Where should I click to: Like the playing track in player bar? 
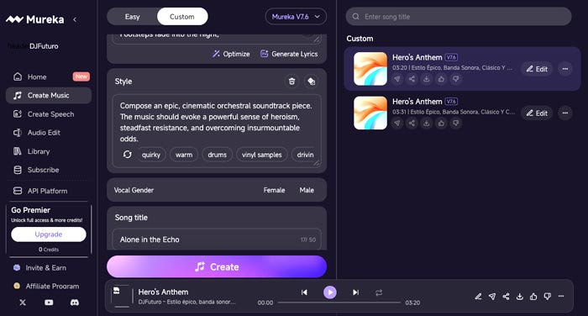pyautogui.click(x=533, y=297)
